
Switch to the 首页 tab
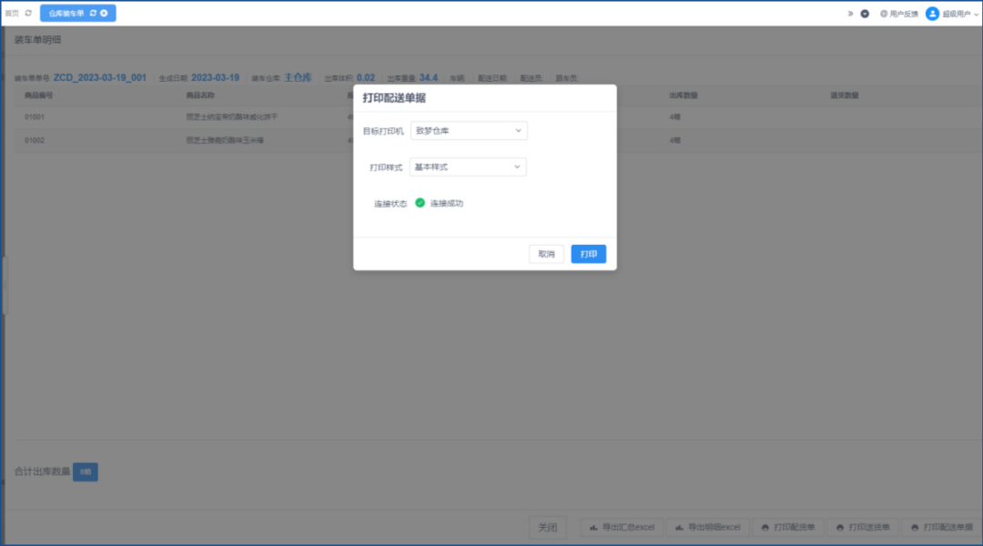click(x=12, y=14)
